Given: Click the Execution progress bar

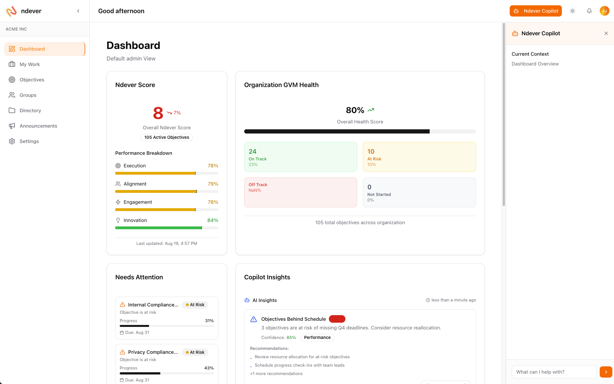Looking at the screenshot, I should coord(167,173).
